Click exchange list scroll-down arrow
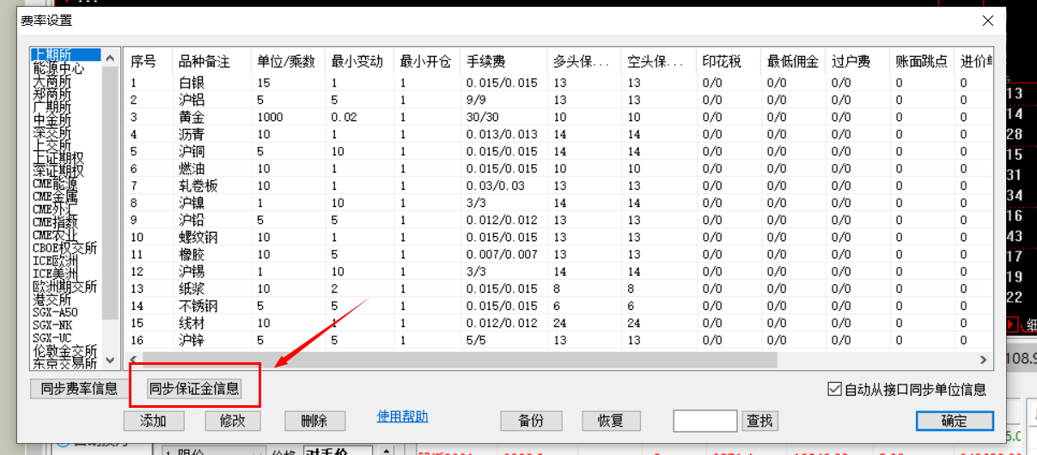Viewport: 1037px width, 455px height. pos(109,360)
